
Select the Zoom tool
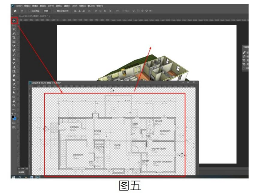pyautogui.click(x=14, y=105)
